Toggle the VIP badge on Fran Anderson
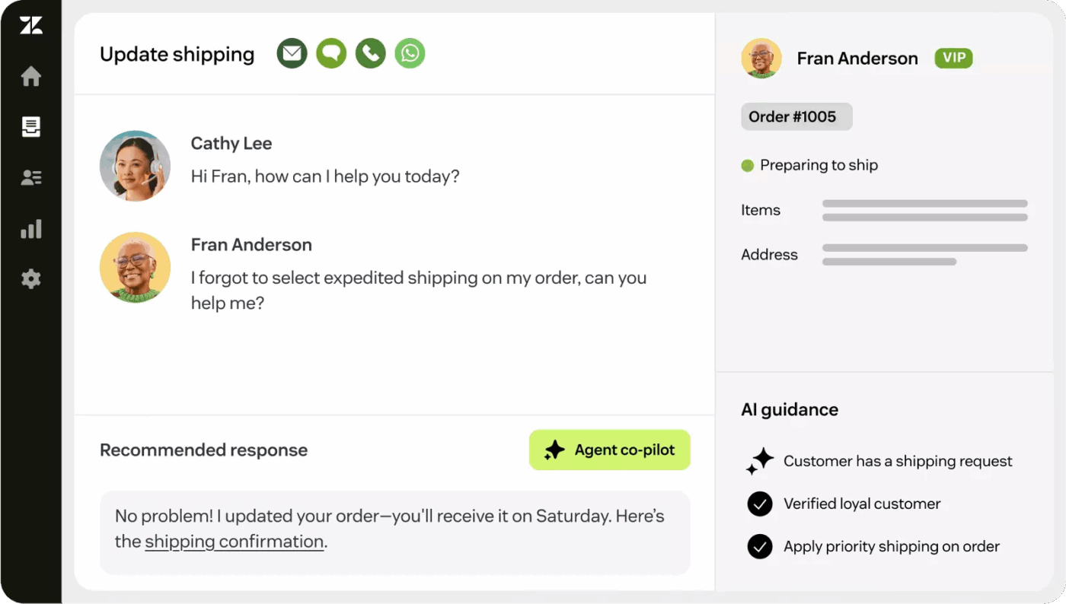Viewport: 1066px width, 604px height. click(953, 58)
